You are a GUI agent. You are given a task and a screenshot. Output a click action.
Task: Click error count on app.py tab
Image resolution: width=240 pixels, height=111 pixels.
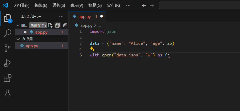click(96, 16)
